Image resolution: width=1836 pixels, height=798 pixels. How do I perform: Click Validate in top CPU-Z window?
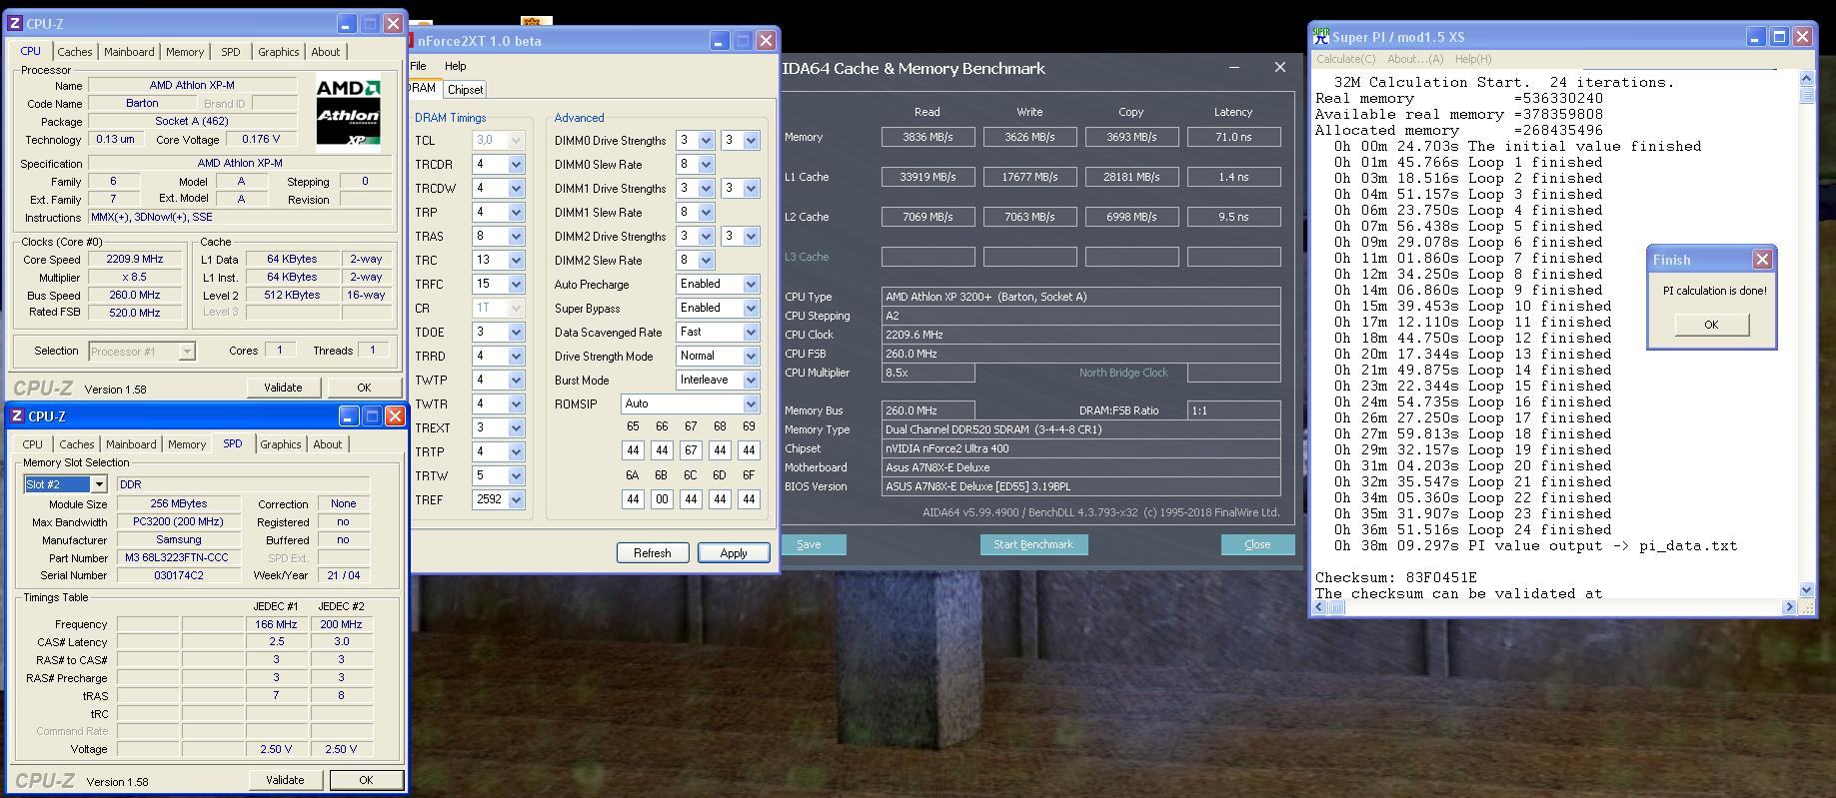(x=283, y=388)
